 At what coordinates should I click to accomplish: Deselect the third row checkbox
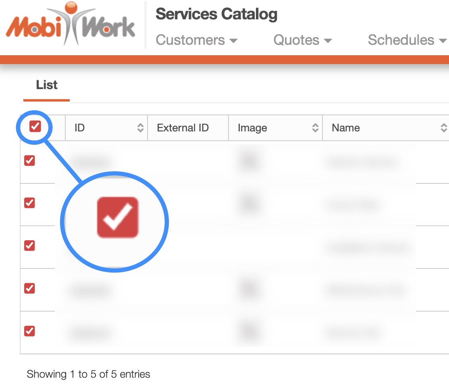29,245
